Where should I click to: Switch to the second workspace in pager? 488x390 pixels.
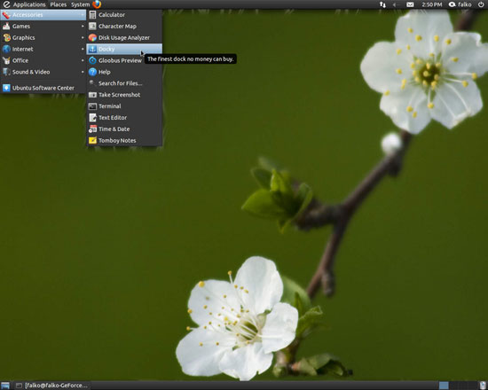(x=453, y=386)
